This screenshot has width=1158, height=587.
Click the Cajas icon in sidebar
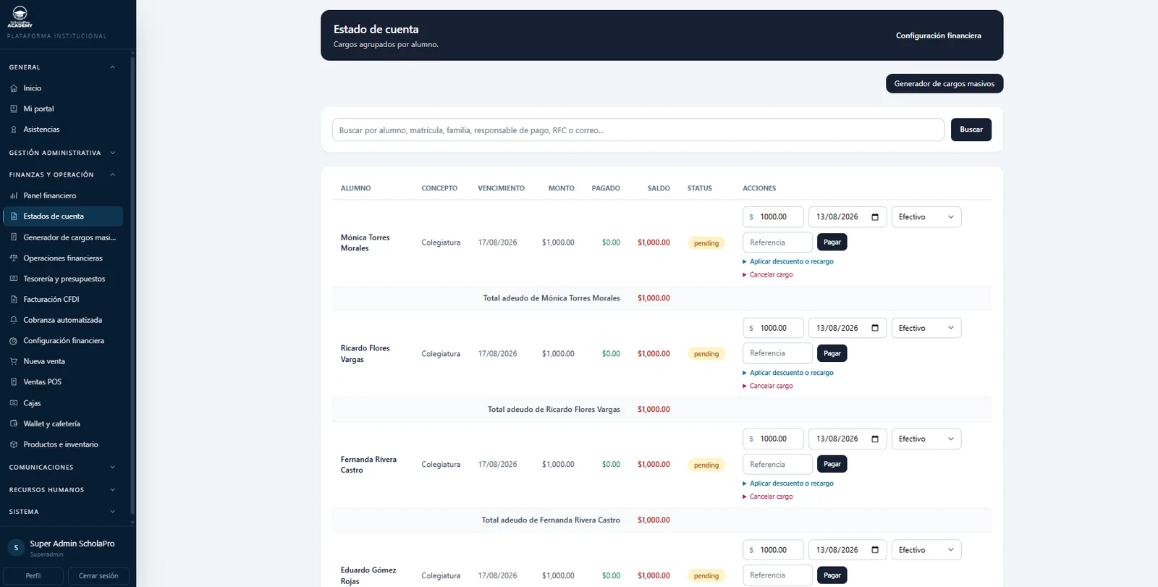coord(14,403)
